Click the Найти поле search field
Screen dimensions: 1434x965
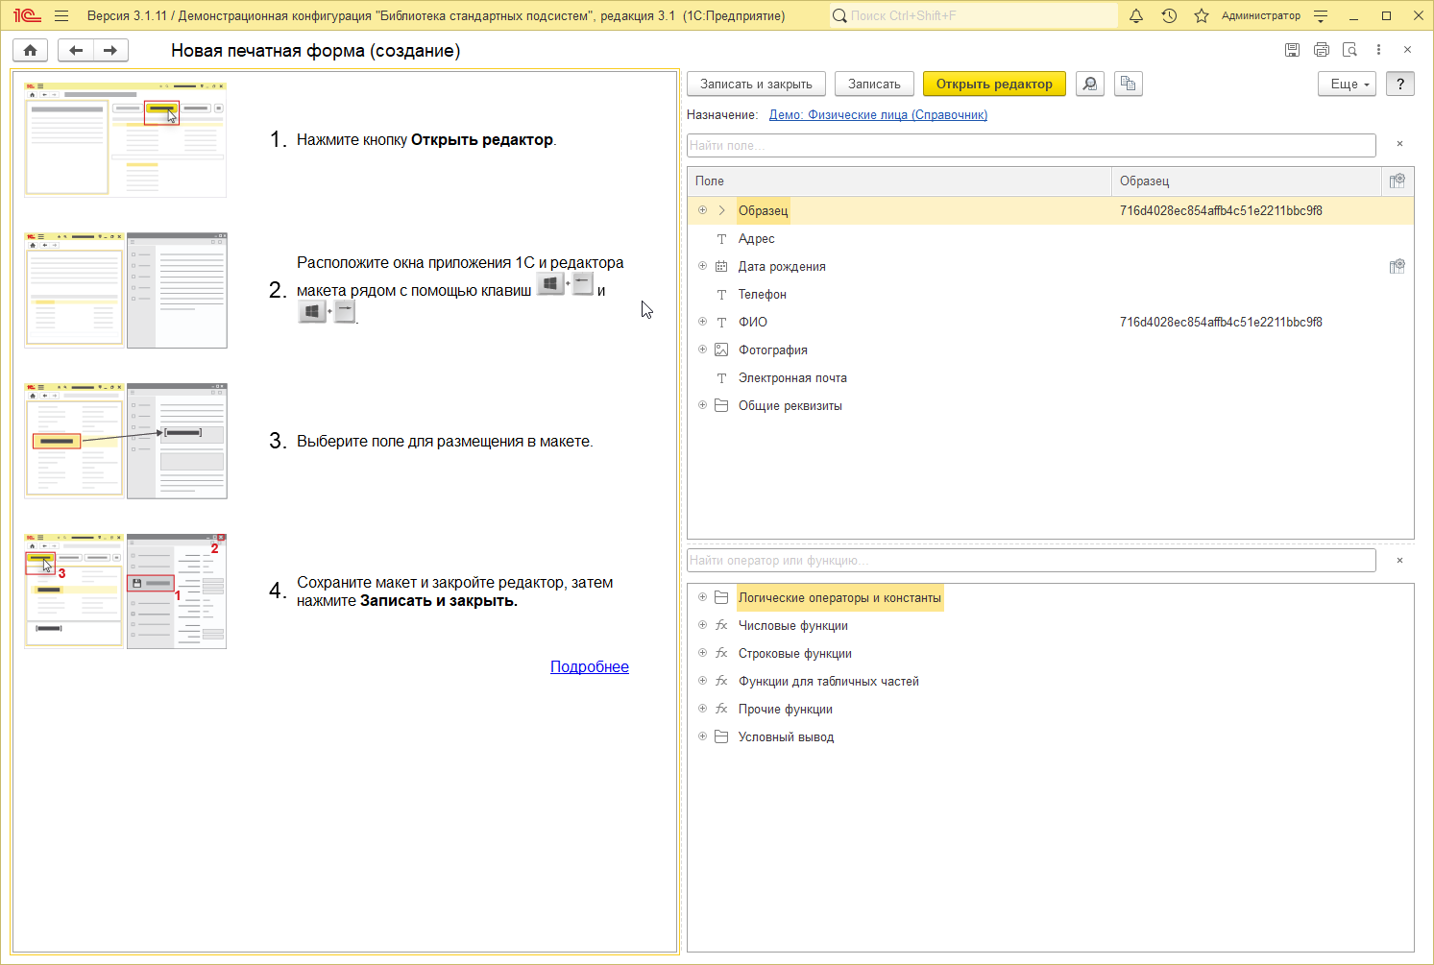(x=1031, y=145)
